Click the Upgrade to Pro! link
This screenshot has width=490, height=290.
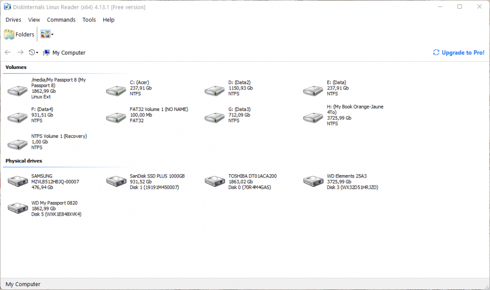[x=459, y=53]
